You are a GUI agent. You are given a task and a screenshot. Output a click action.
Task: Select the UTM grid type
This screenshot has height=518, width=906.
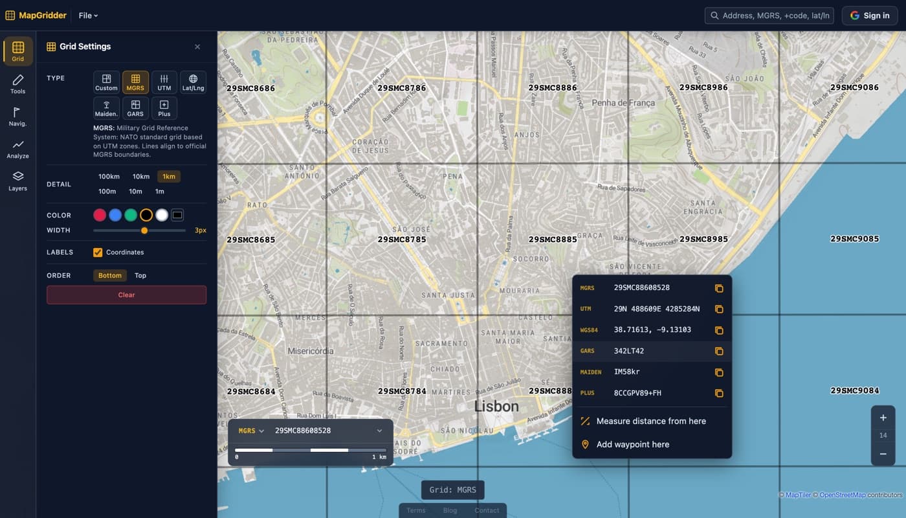(x=164, y=82)
